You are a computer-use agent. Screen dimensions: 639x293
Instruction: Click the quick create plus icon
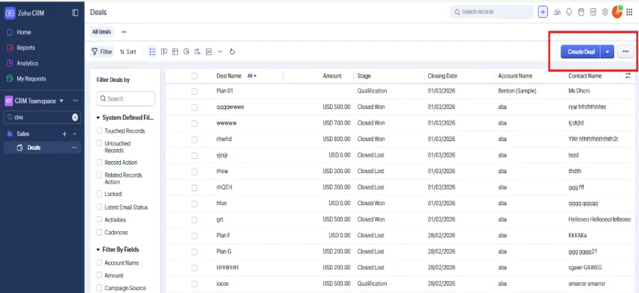tap(543, 12)
